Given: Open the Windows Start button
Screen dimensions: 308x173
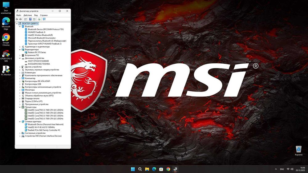Looking at the screenshot, I should 133,169.
